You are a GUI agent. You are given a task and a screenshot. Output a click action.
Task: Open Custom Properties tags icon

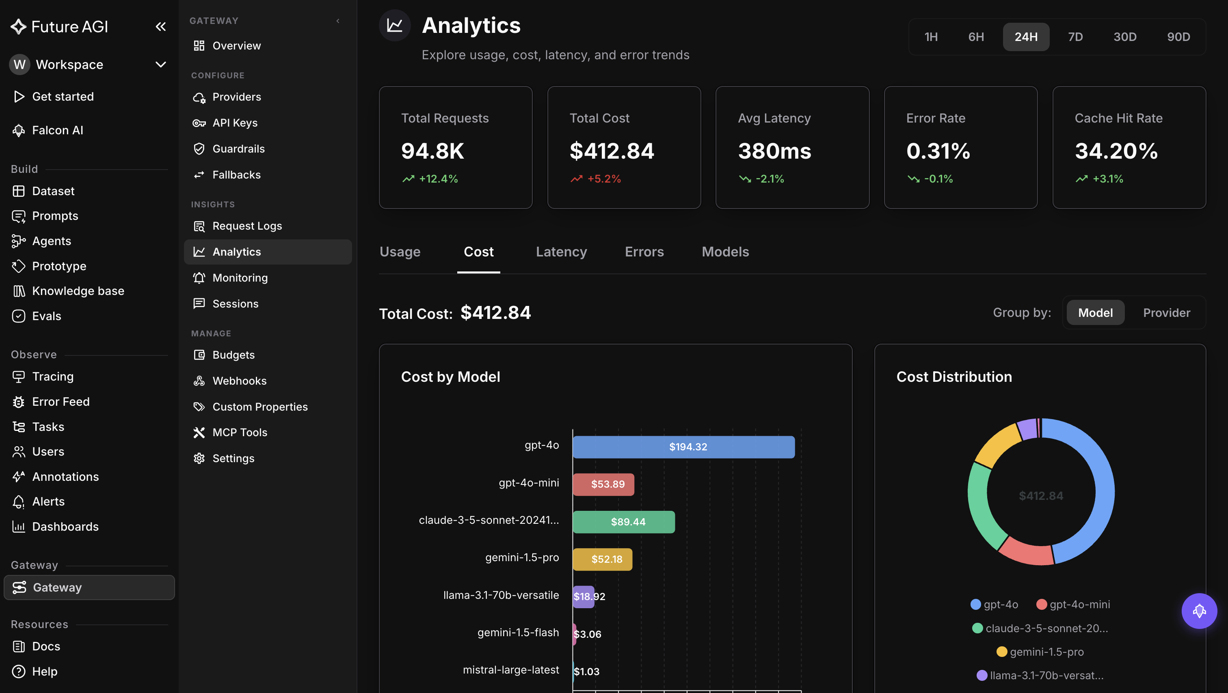point(199,407)
